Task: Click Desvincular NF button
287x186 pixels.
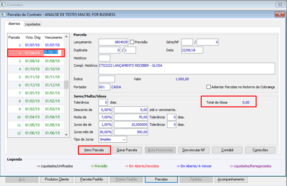Action: (x=194, y=150)
